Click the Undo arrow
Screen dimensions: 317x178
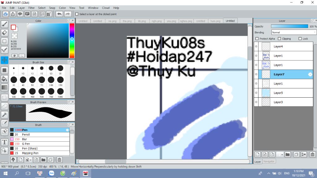[59, 14]
